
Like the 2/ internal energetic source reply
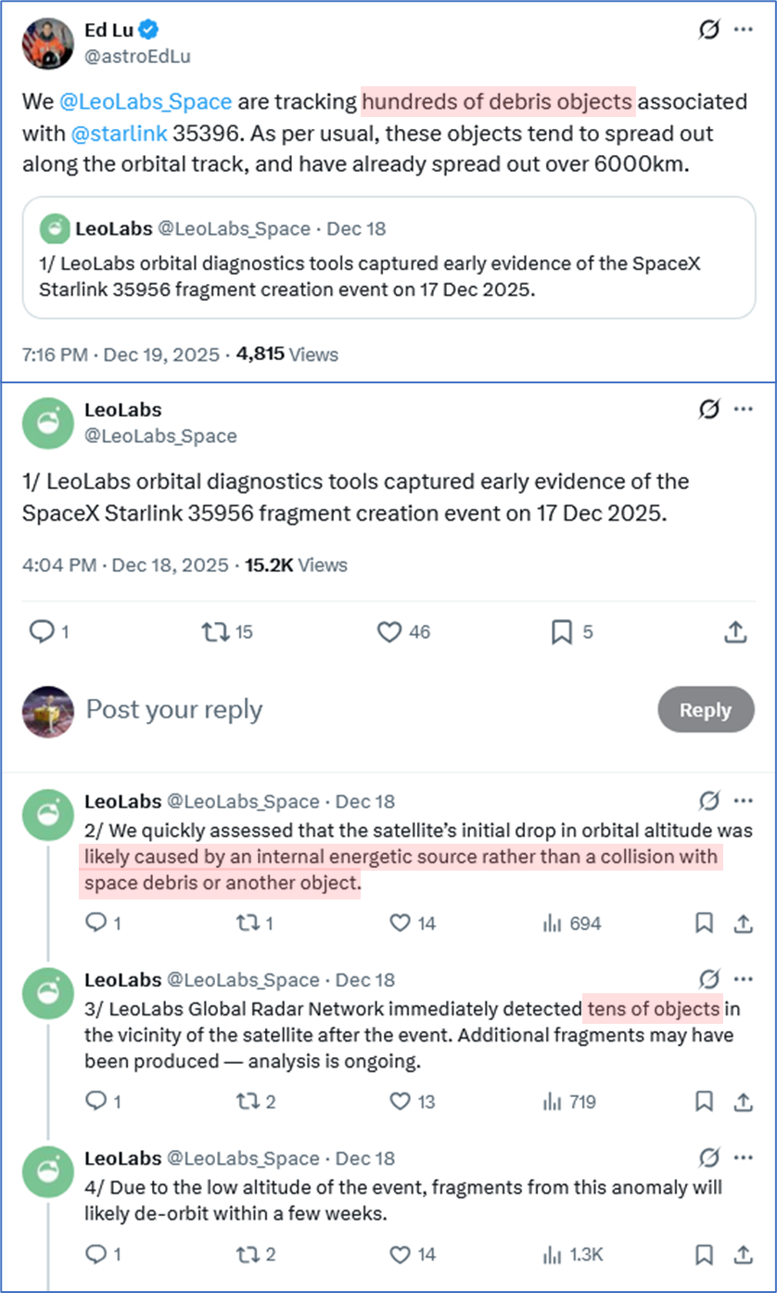point(401,924)
